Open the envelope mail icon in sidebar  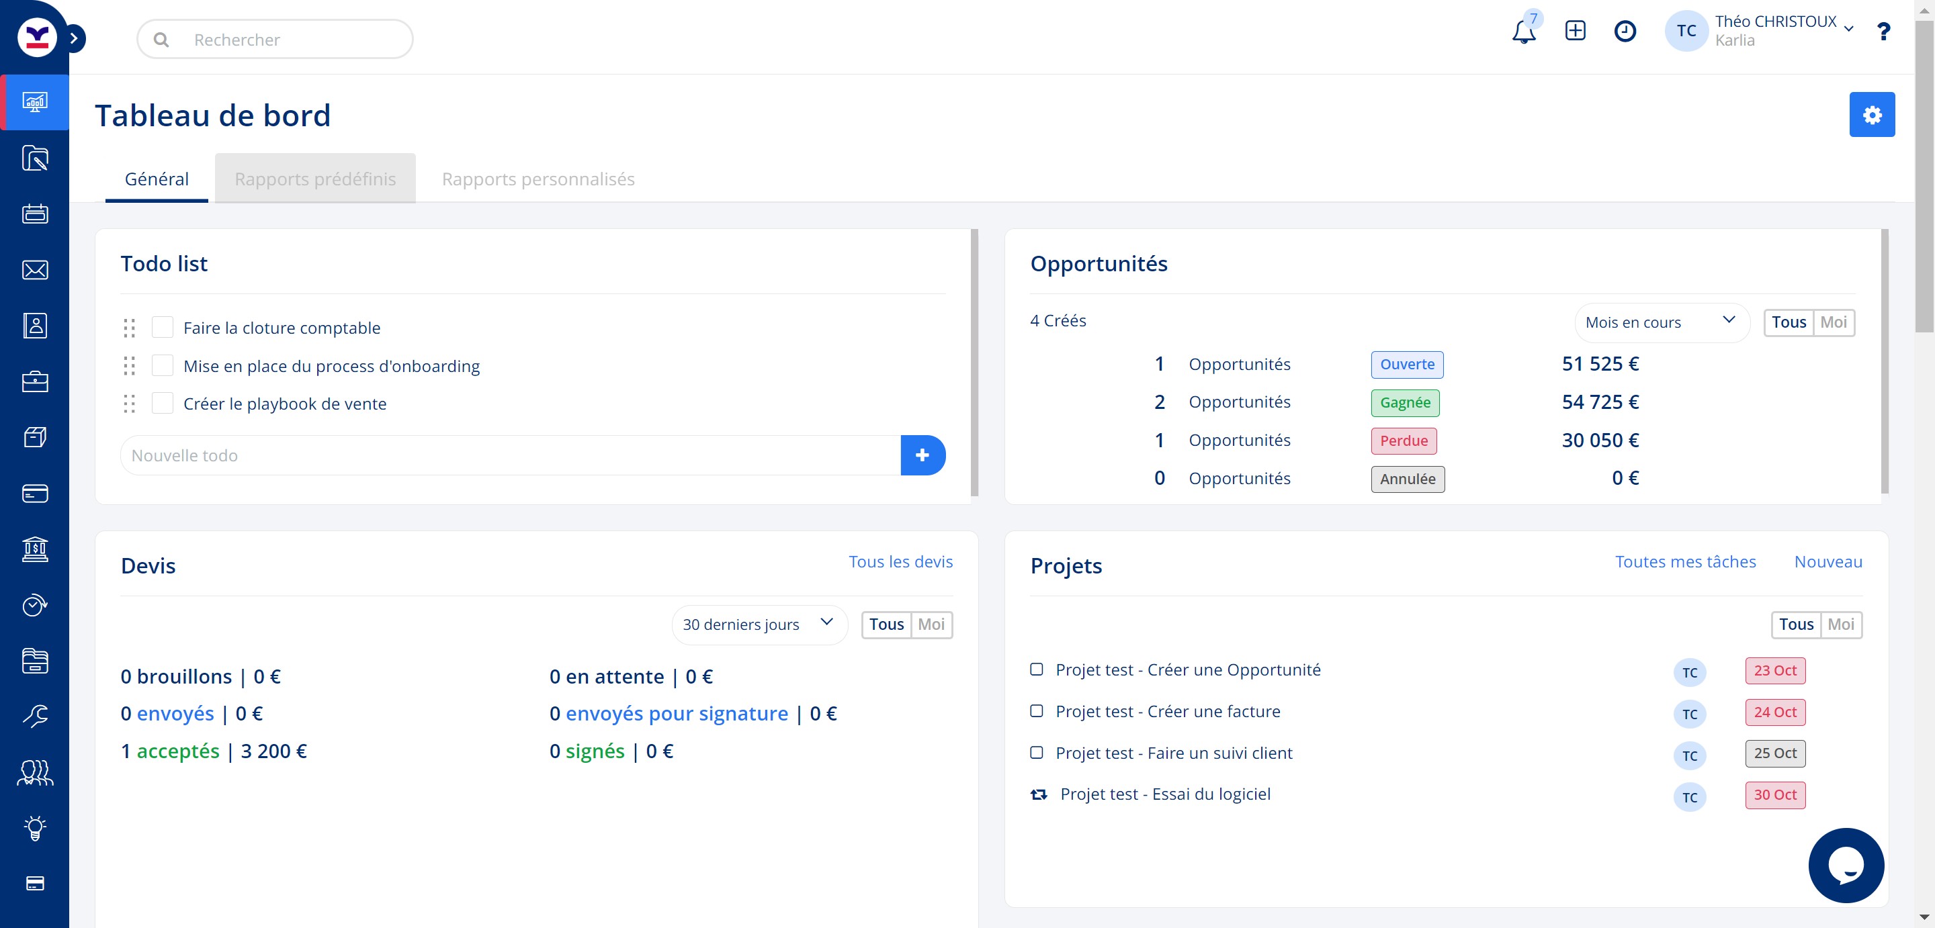pyautogui.click(x=34, y=269)
